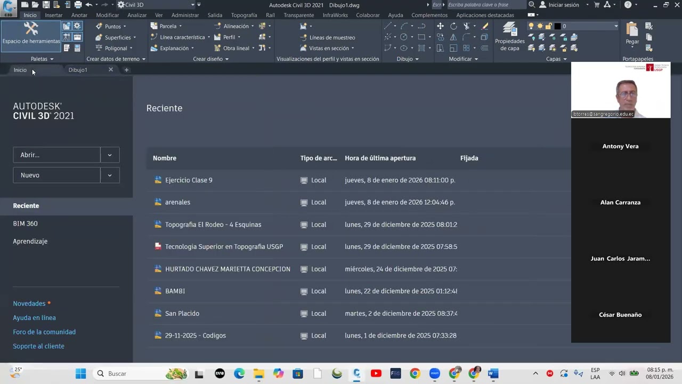This screenshot has height=384, width=682.
Task: Click the Nuevo button
Action: click(x=56, y=175)
